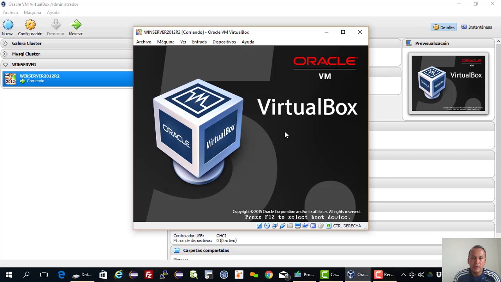The image size is (501, 282).
Task: Click the USB devices icon in VM status bar
Action: [282, 226]
